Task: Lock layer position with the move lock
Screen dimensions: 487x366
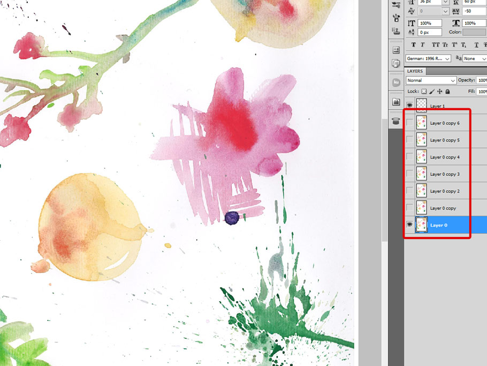Action: [x=440, y=91]
